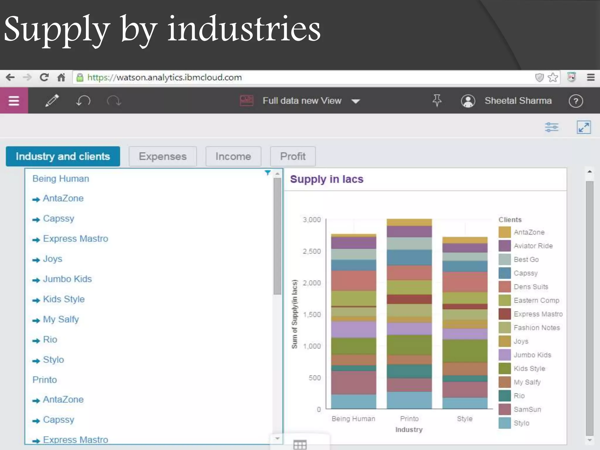
Task: Click AntaZone legend color swatch
Action: tap(505, 232)
